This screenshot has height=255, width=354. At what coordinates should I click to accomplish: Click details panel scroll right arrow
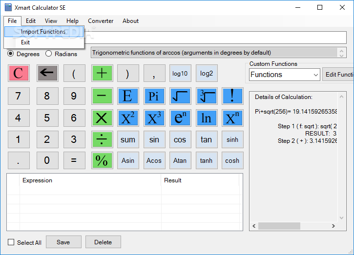(x=333, y=226)
